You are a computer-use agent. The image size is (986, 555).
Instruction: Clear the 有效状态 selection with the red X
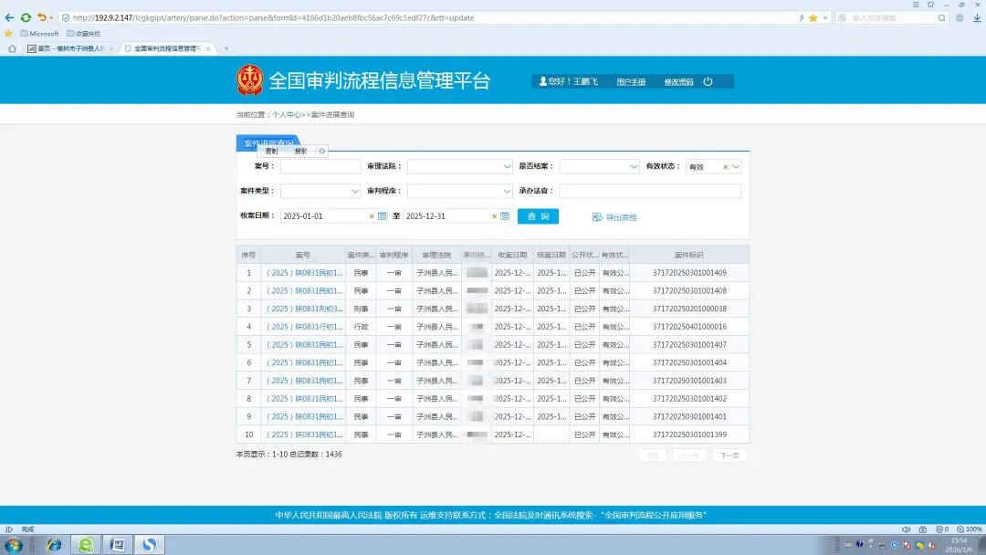(726, 167)
